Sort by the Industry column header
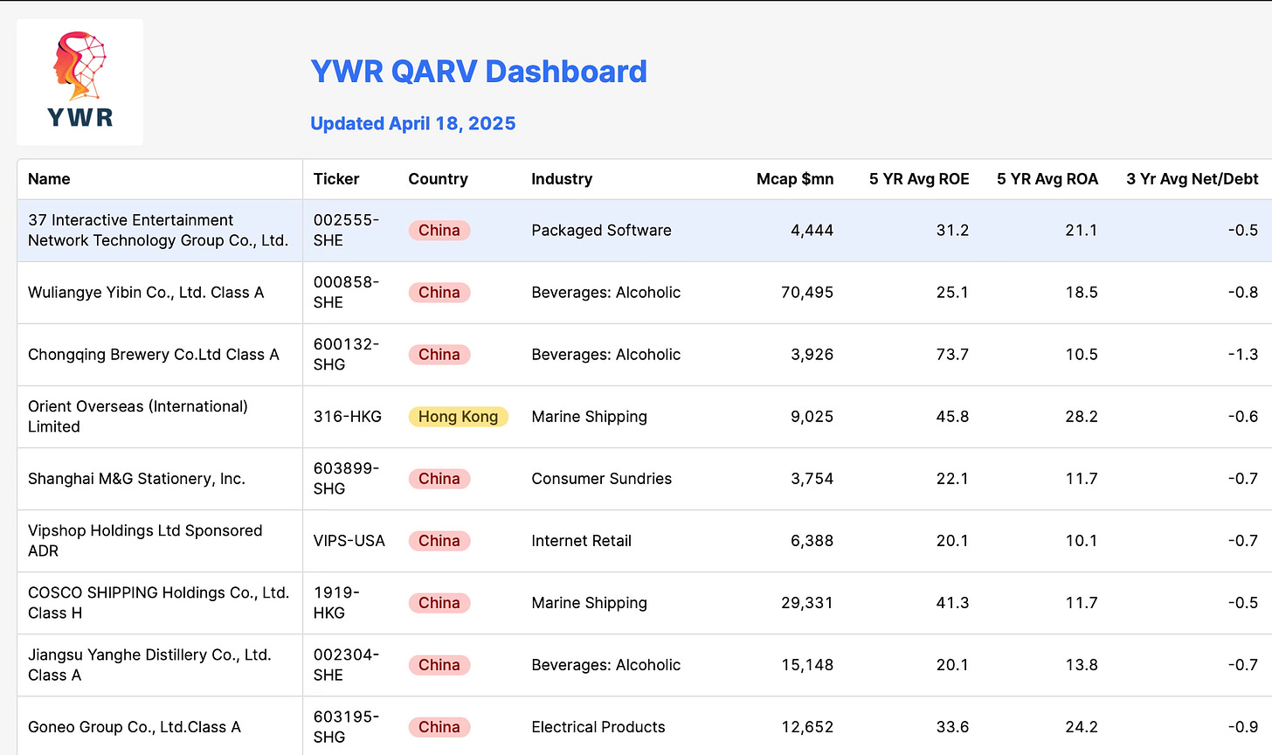Viewport: 1272px width, 755px height. tap(562, 179)
